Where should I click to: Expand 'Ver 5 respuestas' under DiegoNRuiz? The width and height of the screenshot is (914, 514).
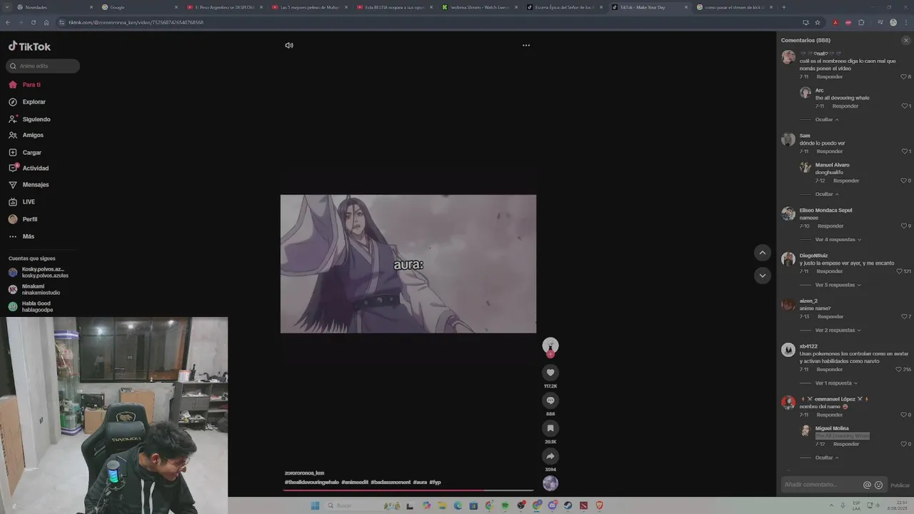click(838, 285)
